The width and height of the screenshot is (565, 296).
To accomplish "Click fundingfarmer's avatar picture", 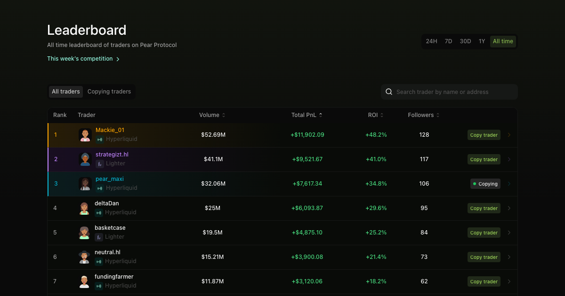I will click(x=84, y=281).
